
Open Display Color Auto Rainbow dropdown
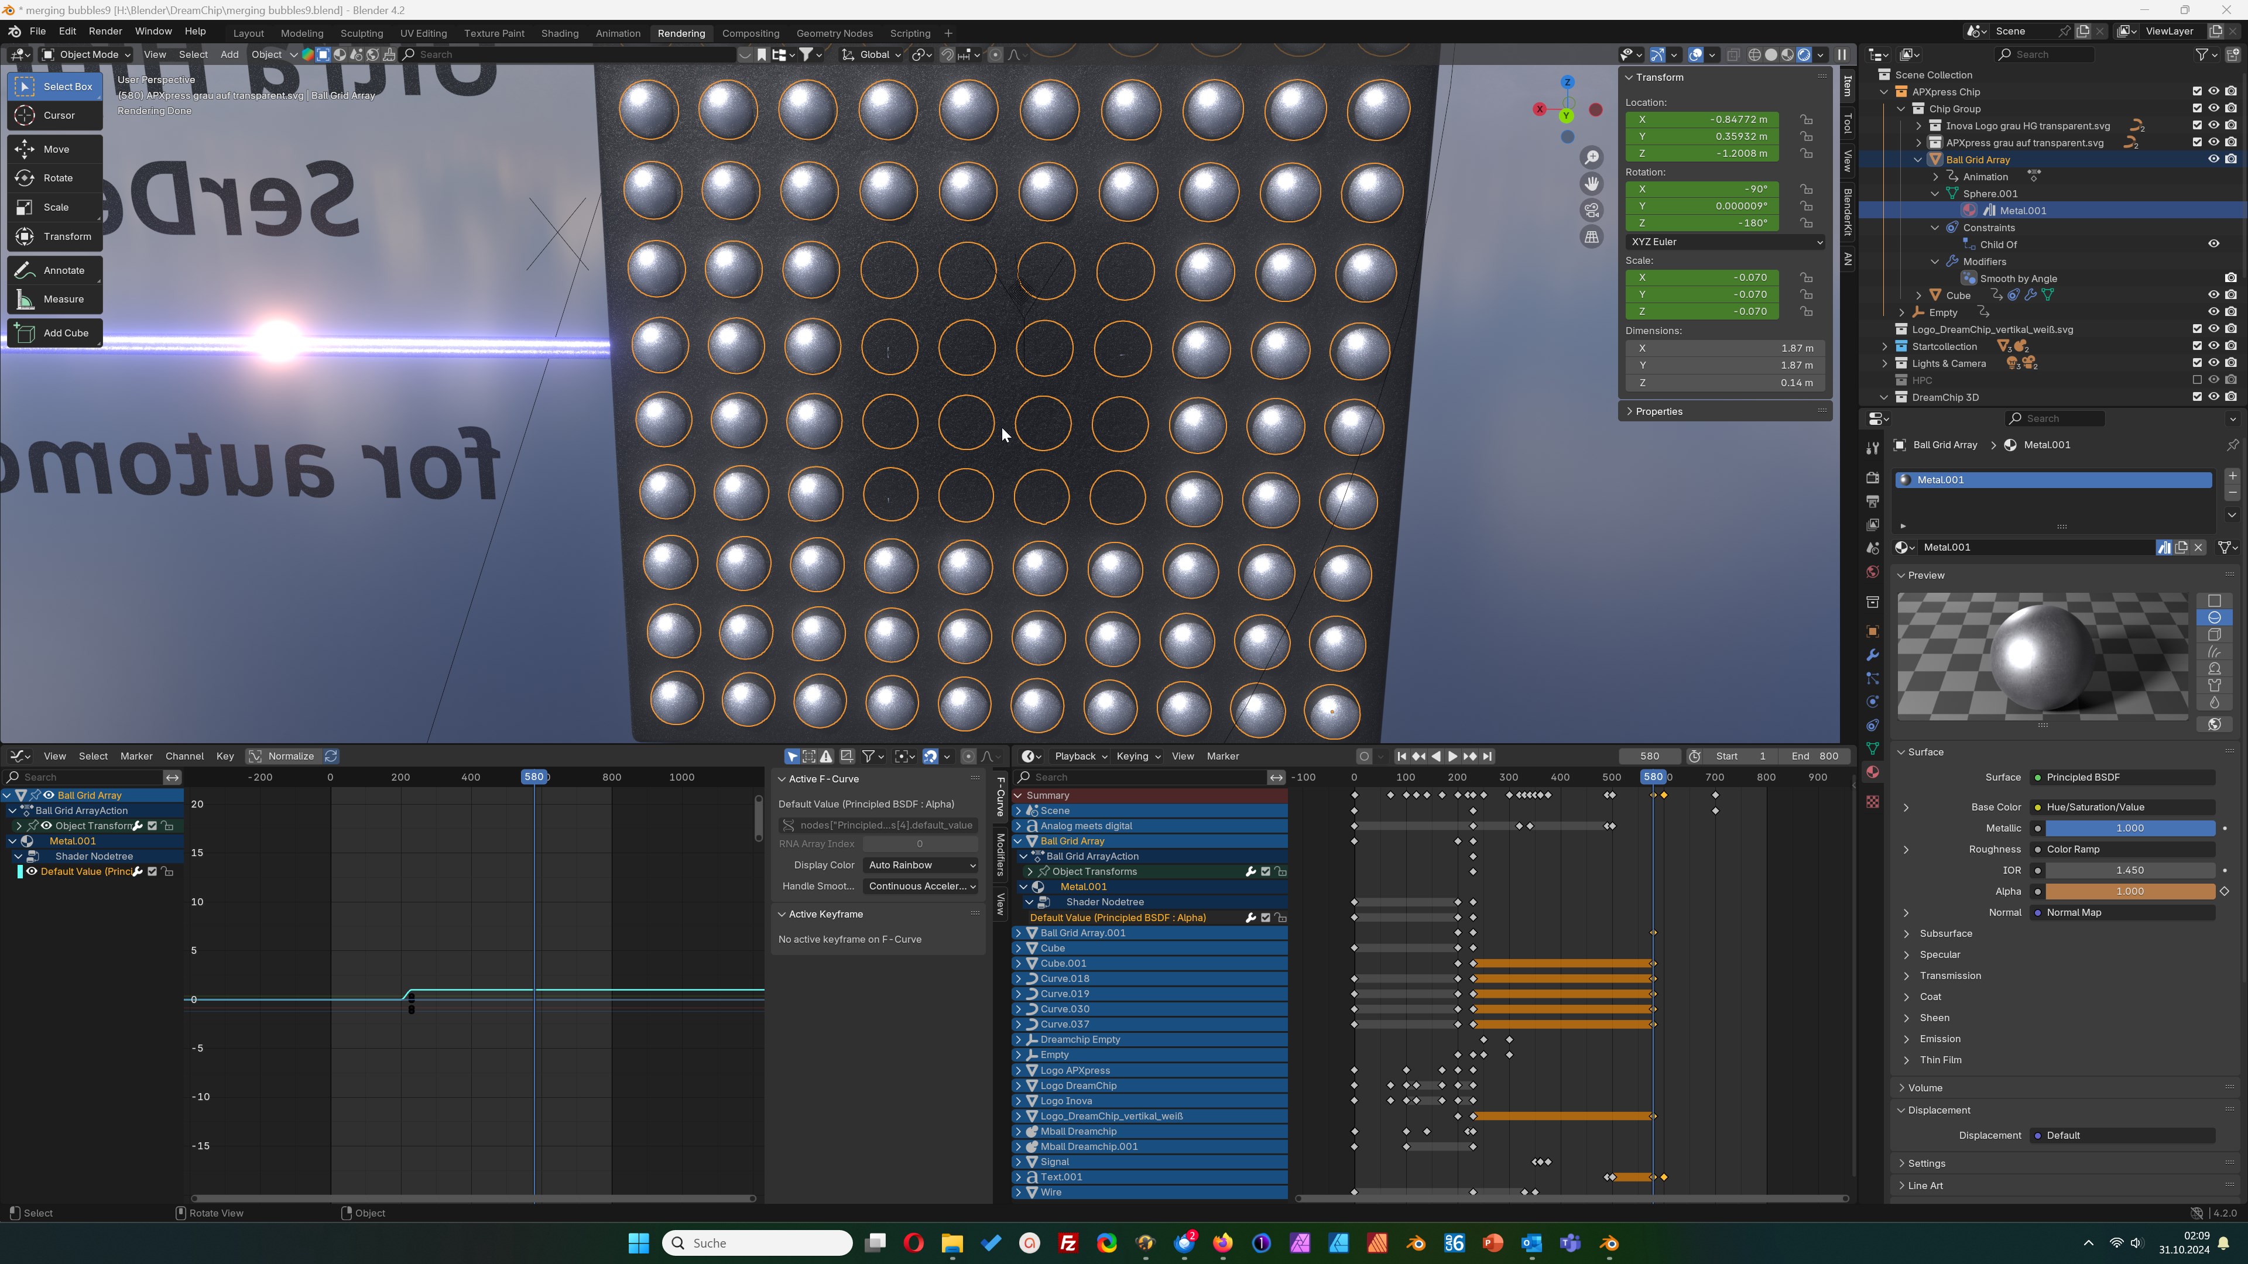coord(921,864)
